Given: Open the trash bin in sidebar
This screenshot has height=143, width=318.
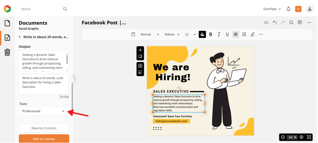Looking at the screenshot, I should click(7, 52).
